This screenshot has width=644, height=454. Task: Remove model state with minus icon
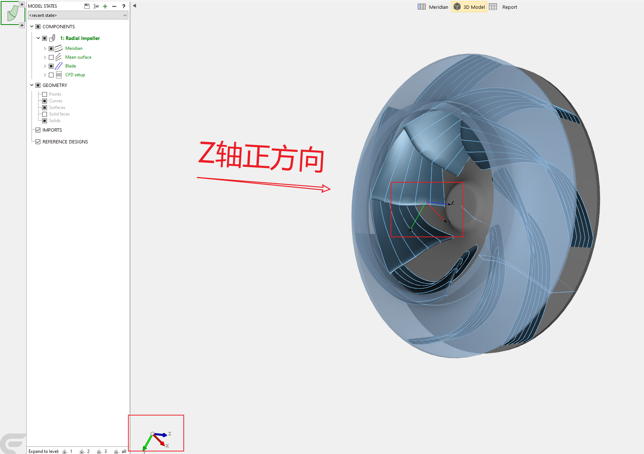click(114, 6)
